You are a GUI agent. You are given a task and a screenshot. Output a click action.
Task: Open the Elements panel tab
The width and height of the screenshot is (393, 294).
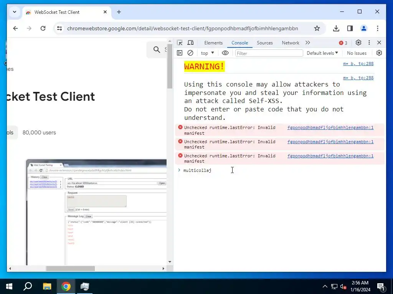point(213,43)
